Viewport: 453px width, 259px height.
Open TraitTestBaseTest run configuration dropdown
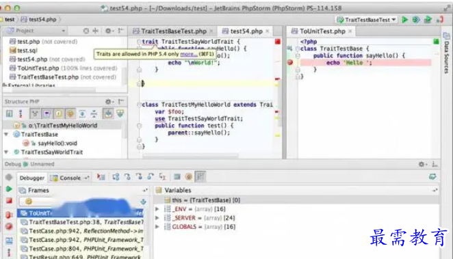(367, 20)
